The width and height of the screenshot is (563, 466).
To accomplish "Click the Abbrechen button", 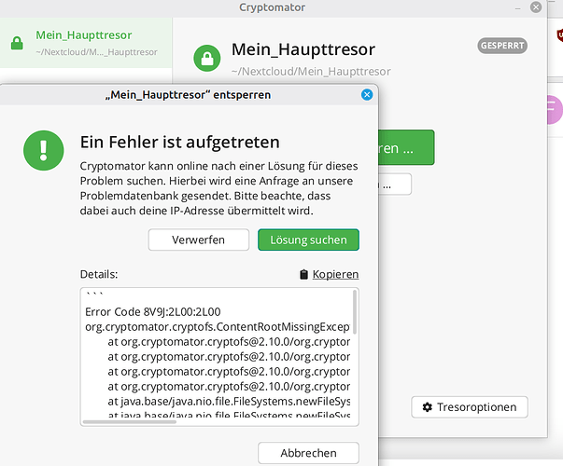I will 308,453.
